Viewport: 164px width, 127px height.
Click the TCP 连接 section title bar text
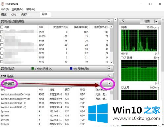coord(7,76)
